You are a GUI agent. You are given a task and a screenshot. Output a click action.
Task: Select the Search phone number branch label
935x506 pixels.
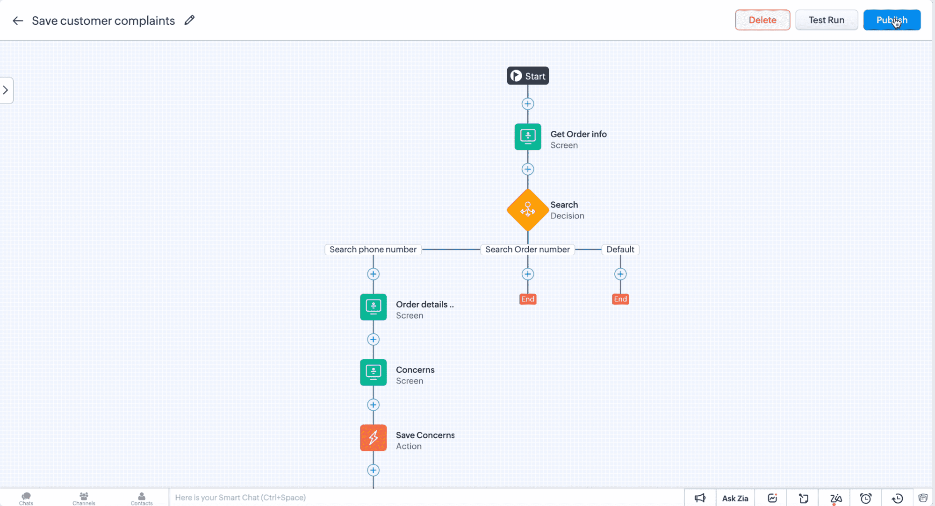tap(373, 249)
